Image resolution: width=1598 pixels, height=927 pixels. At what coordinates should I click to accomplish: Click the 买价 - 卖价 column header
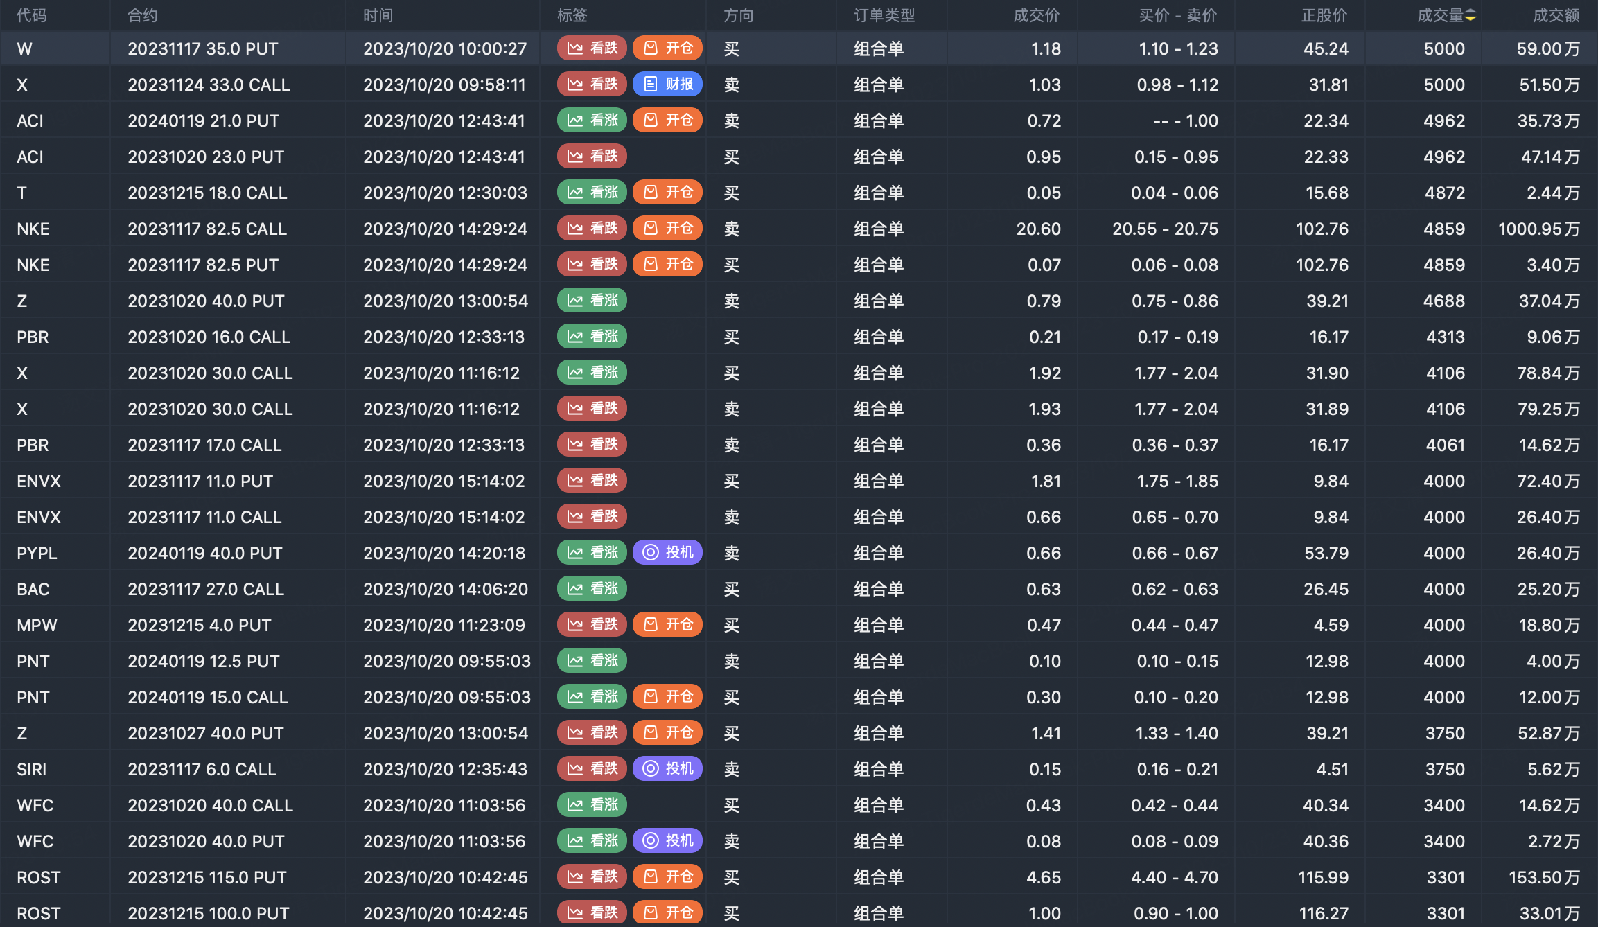point(1178,15)
